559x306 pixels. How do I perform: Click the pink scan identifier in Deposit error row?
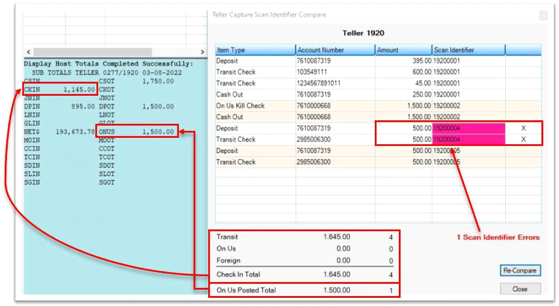[468, 128]
